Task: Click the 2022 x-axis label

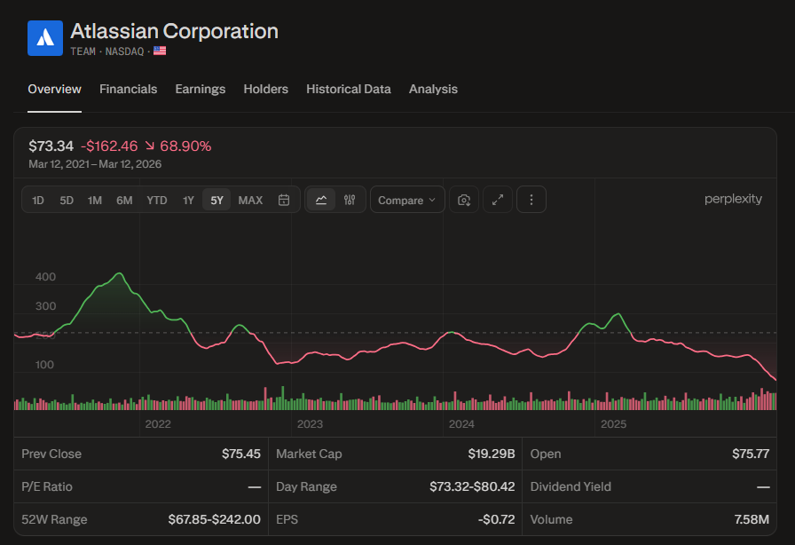Action: [x=158, y=424]
